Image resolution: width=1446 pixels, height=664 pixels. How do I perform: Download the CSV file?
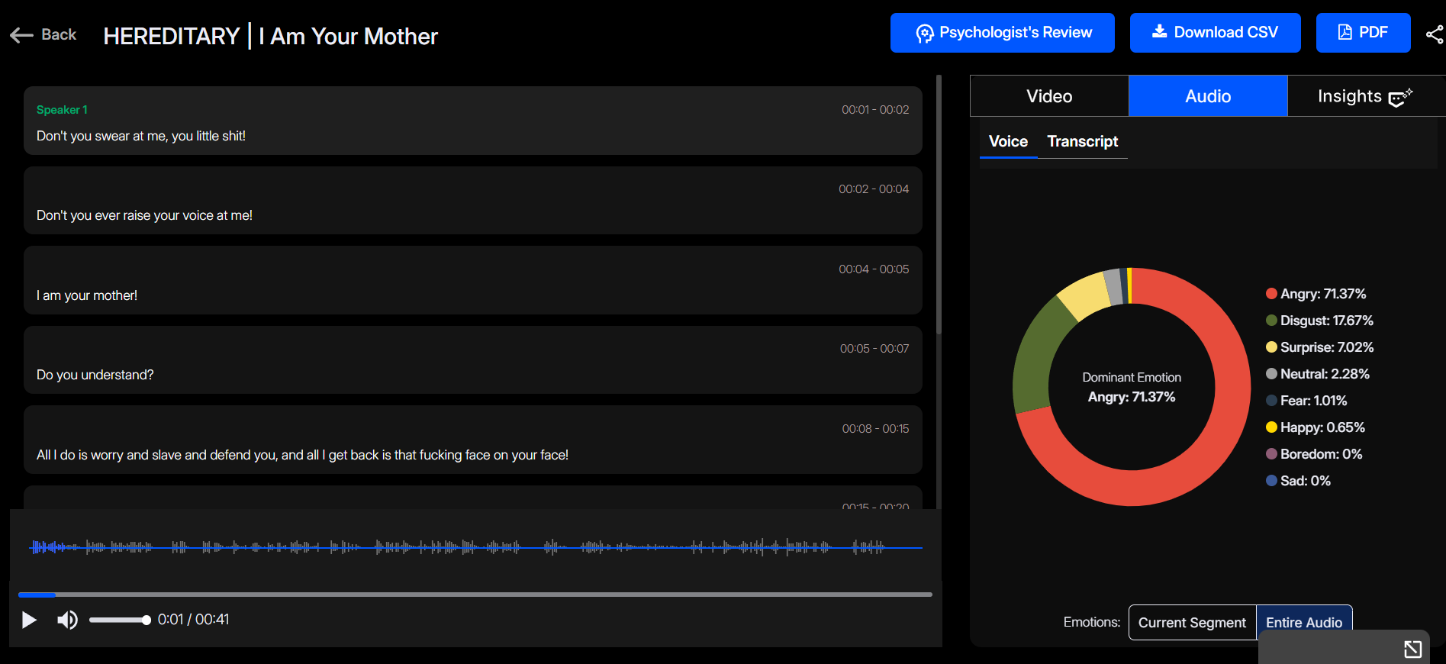pos(1215,33)
